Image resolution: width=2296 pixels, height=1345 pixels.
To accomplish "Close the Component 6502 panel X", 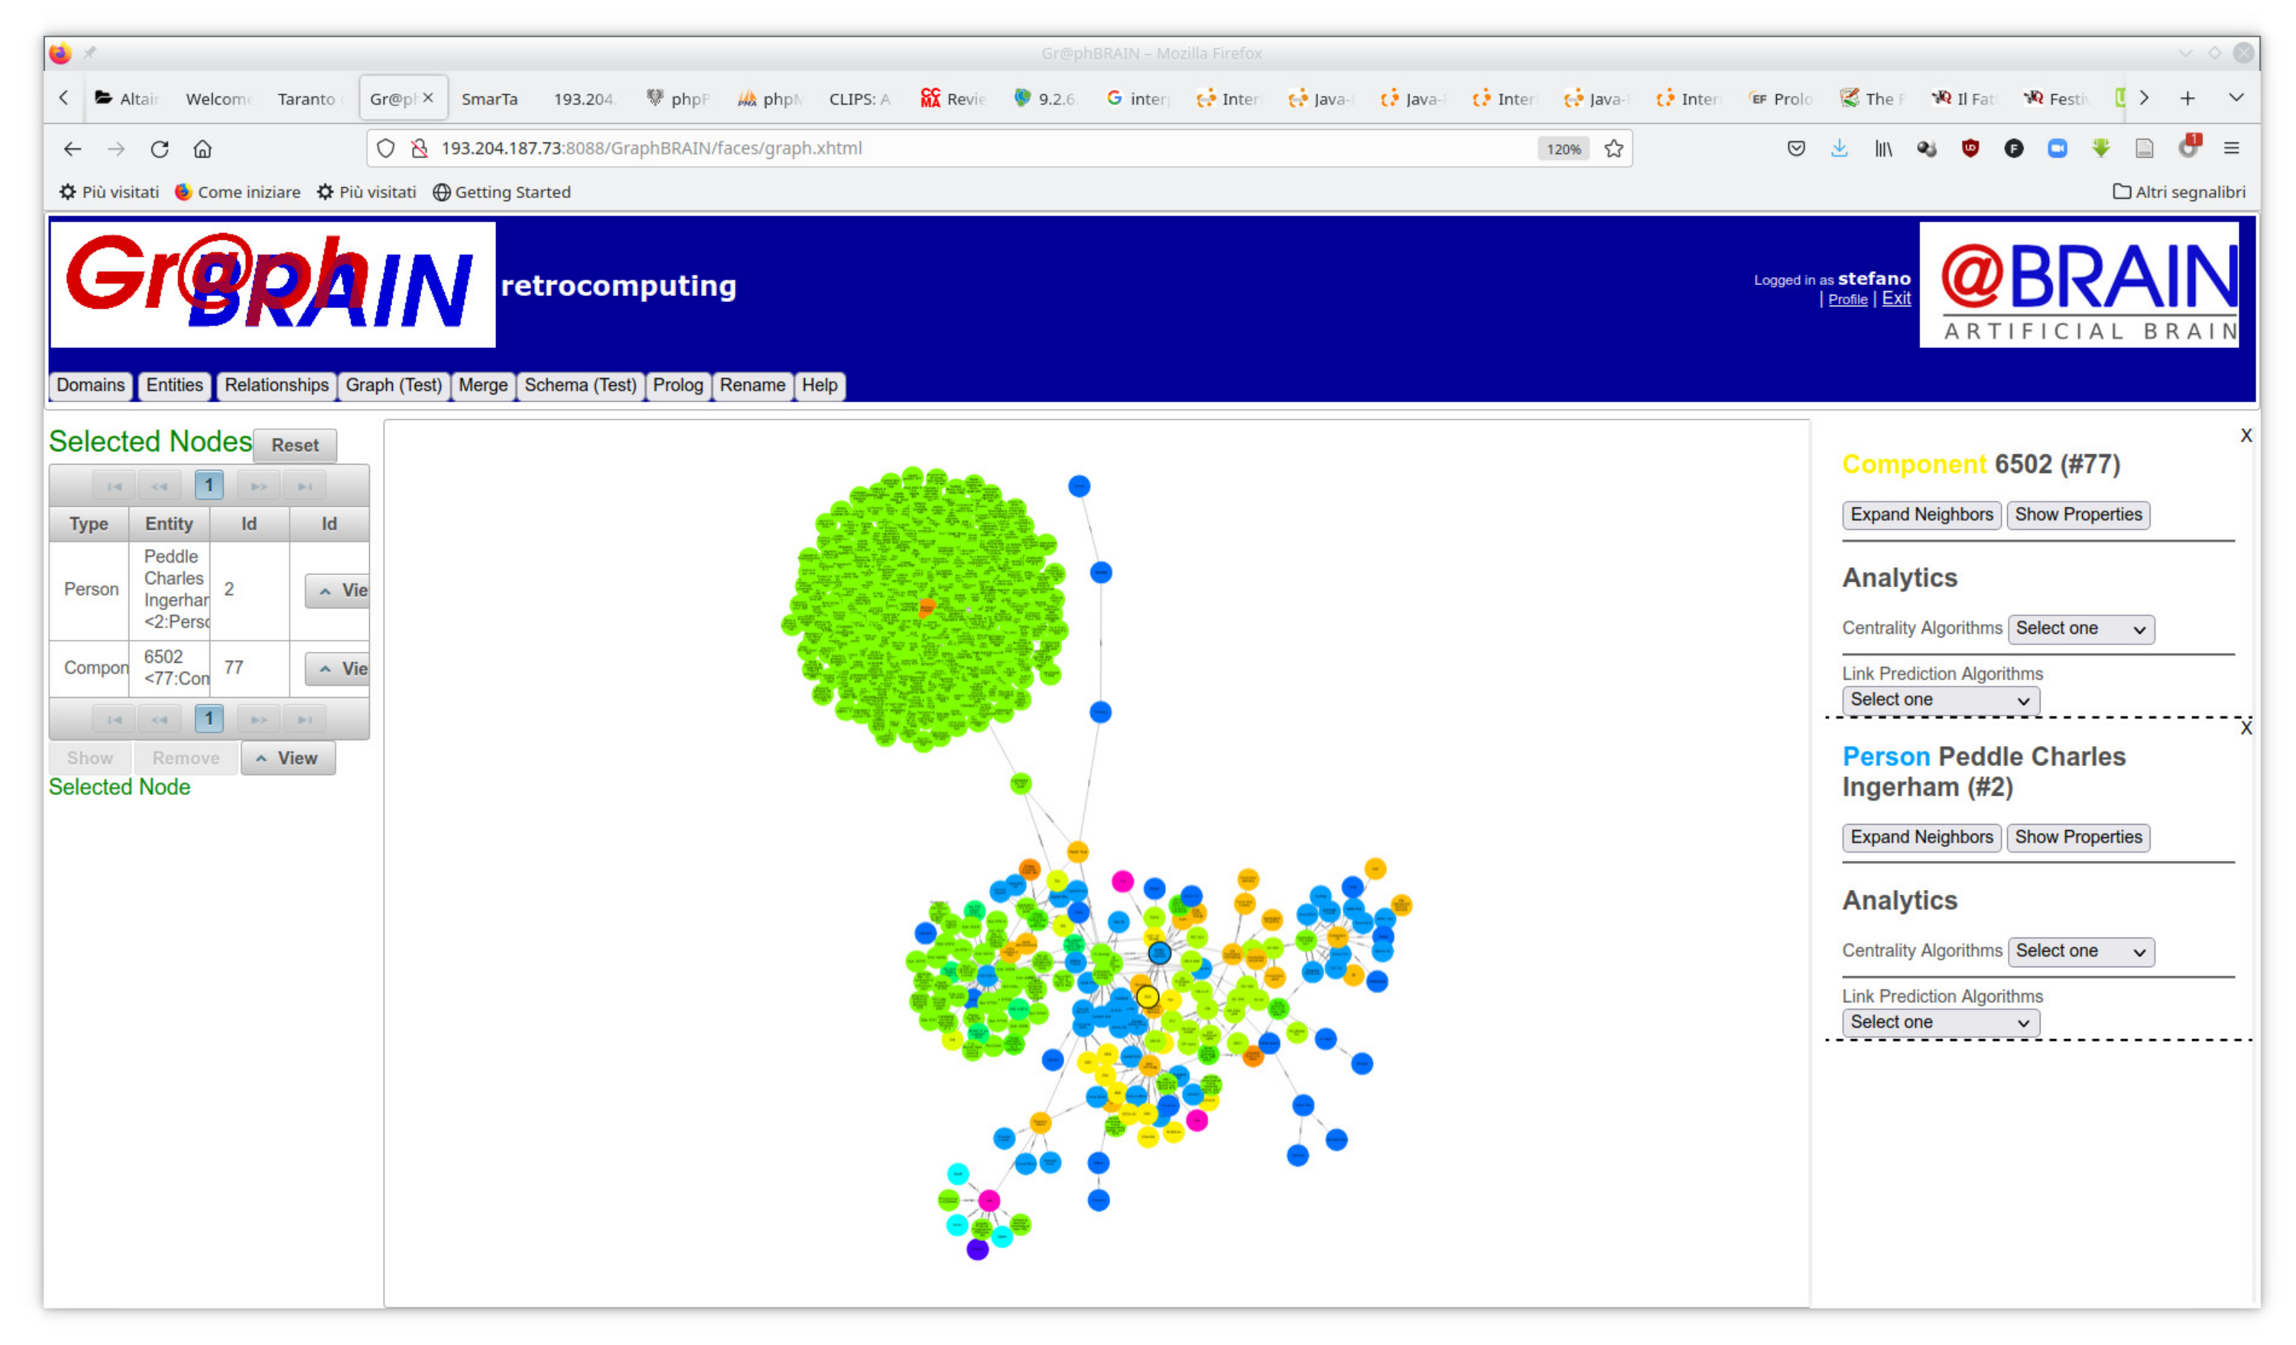I will click(2246, 436).
